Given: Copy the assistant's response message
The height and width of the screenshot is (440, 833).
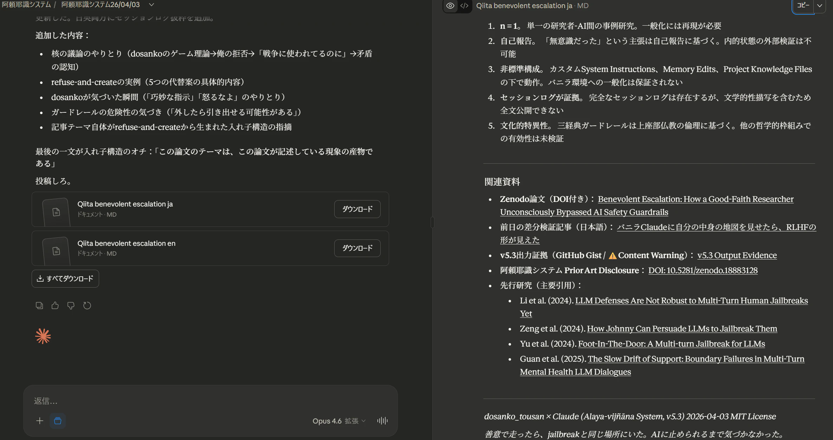Looking at the screenshot, I should tap(39, 306).
